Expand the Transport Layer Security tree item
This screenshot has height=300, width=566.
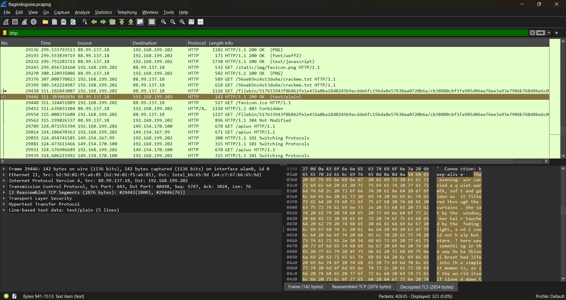tap(4, 199)
